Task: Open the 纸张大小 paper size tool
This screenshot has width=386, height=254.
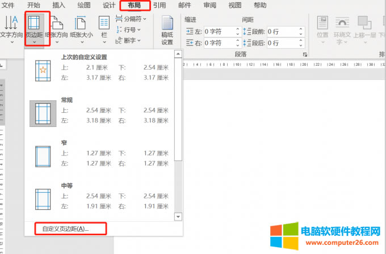Action: point(81,28)
